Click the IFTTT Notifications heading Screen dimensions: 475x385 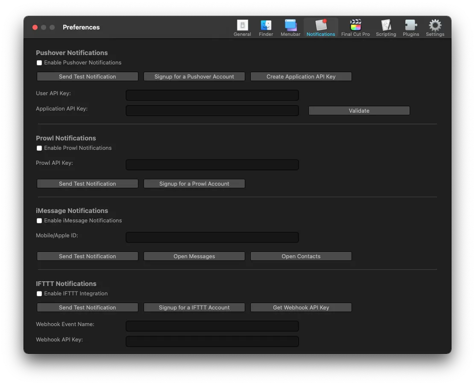66,283
